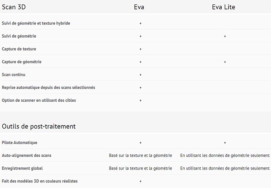Click the Eva plus mark for Pilote Automatique
Image resolution: width=271 pixels, height=188 pixels.
140,143
